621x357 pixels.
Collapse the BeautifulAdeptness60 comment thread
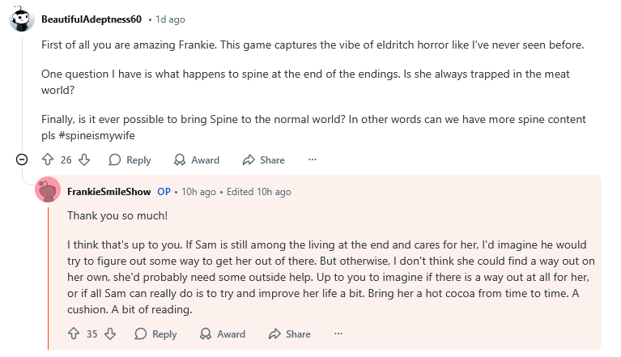click(22, 160)
